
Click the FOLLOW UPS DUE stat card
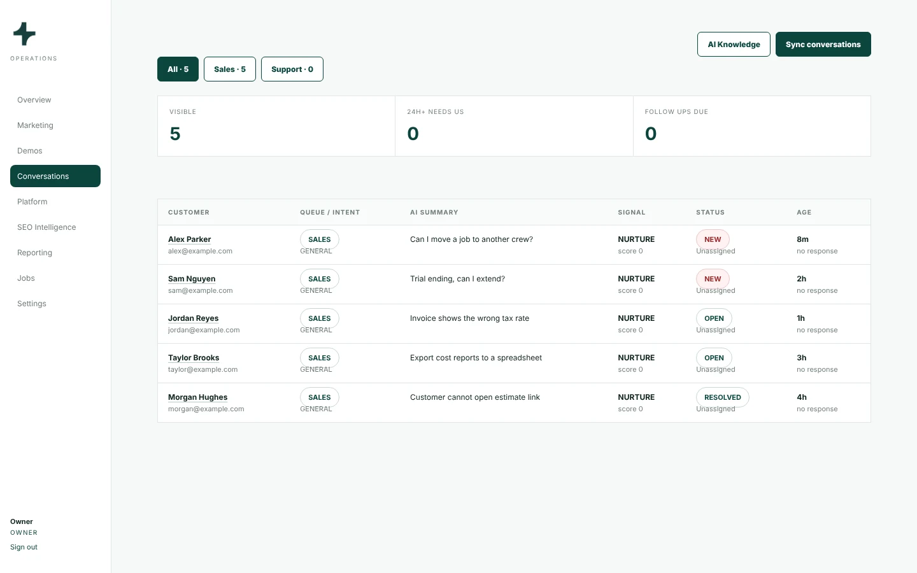pos(752,126)
